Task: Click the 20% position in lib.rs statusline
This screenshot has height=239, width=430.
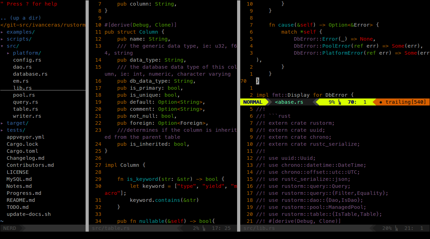Action: [387, 228]
